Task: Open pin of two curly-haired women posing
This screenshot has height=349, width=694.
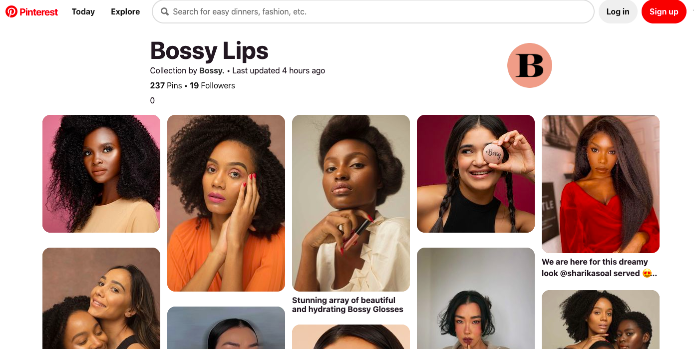Action: point(601,320)
